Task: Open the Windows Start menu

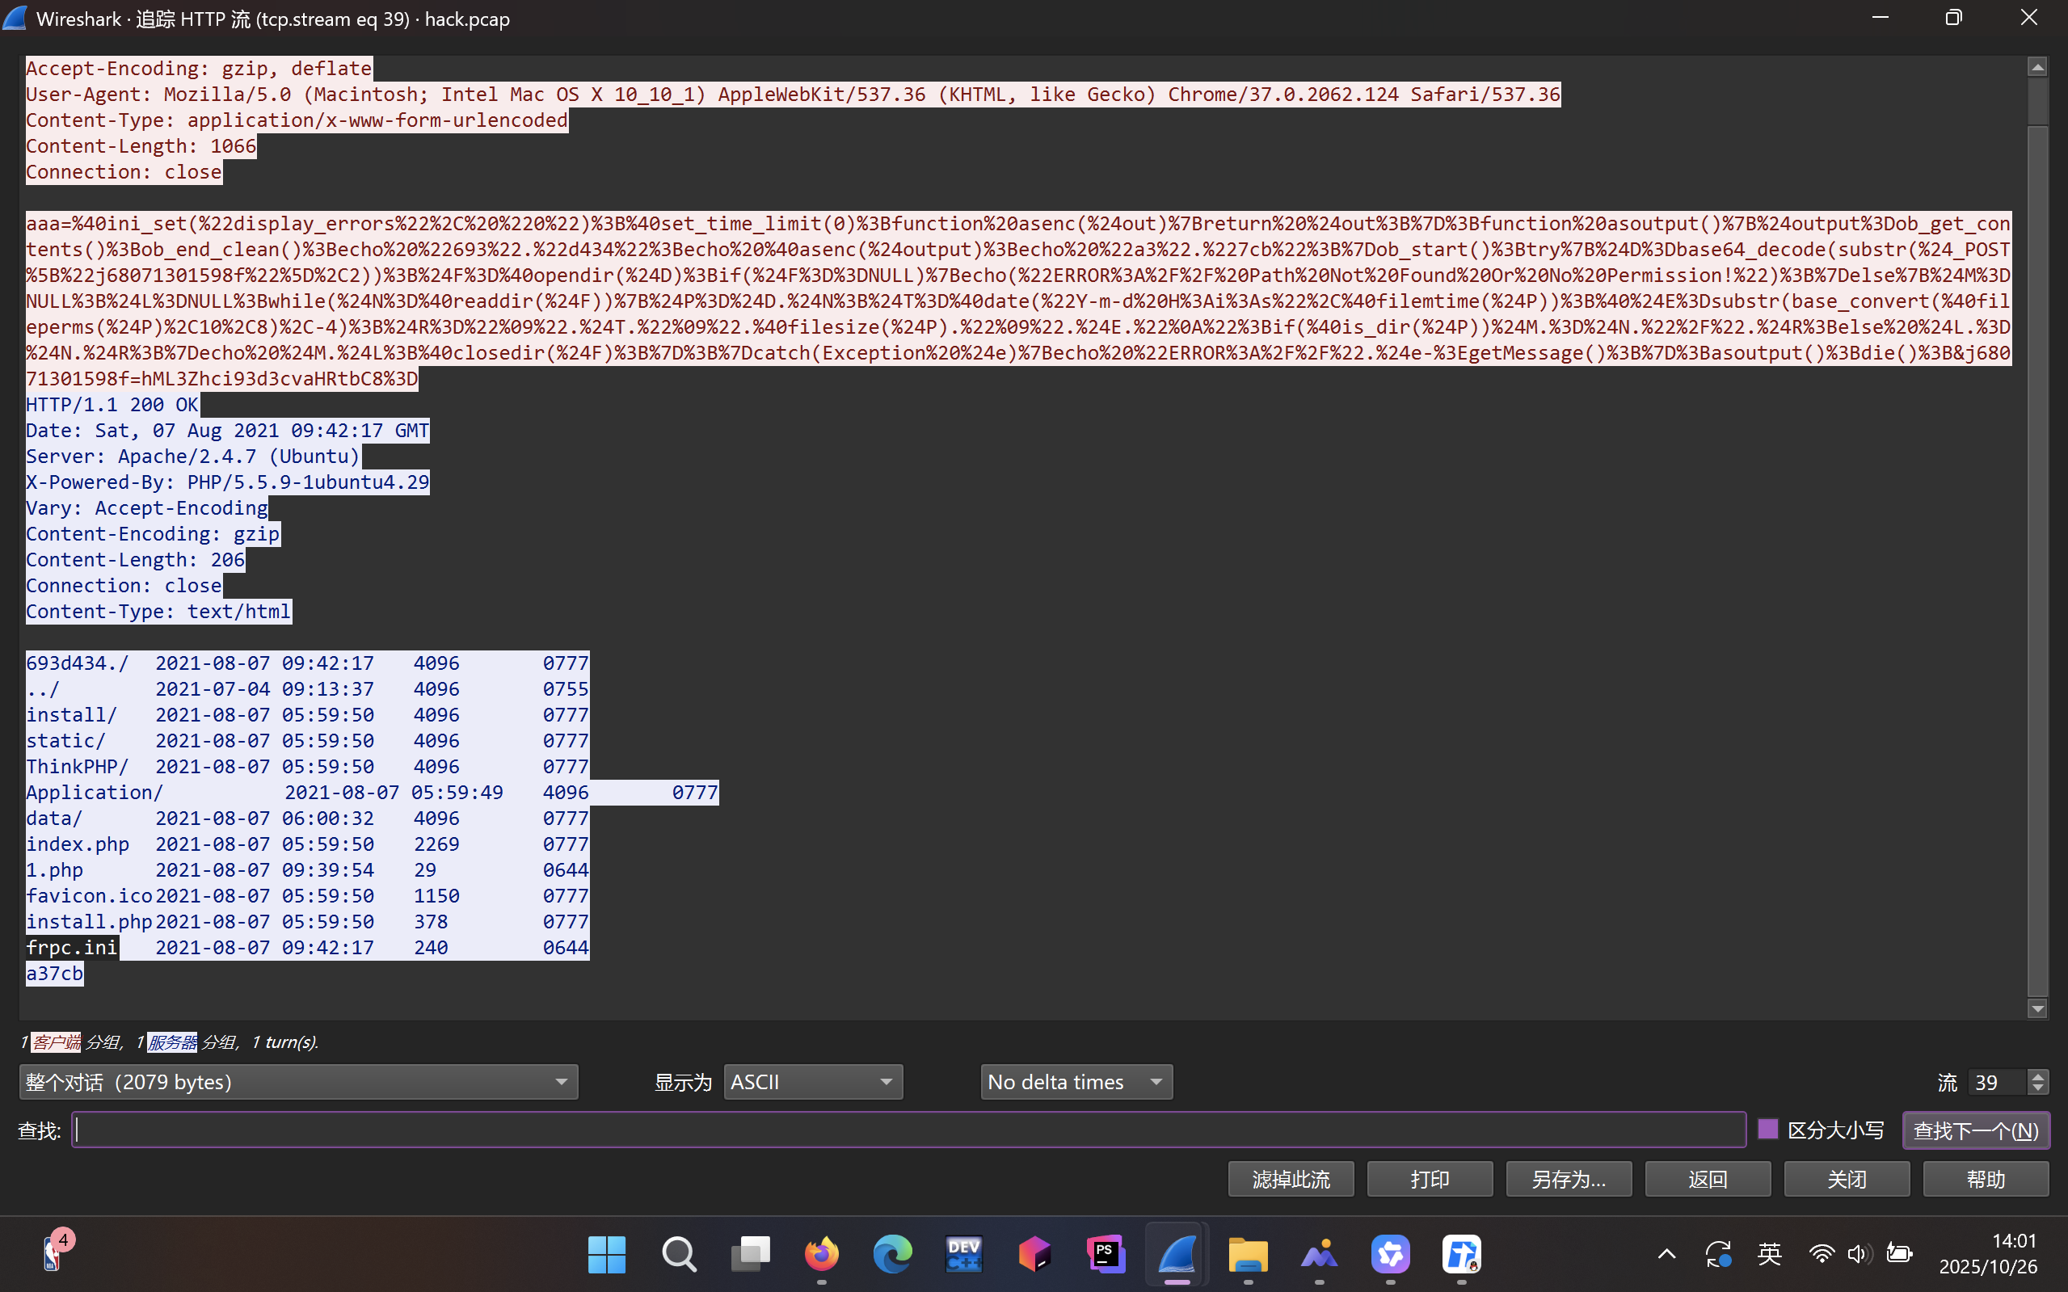Action: click(607, 1254)
